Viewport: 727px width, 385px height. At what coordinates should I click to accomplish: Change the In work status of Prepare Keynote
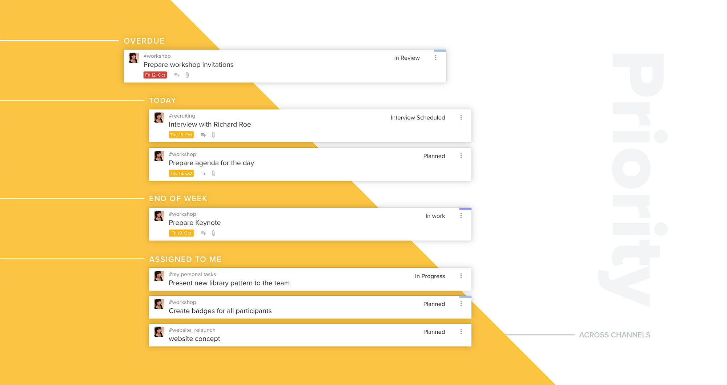pyautogui.click(x=435, y=216)
